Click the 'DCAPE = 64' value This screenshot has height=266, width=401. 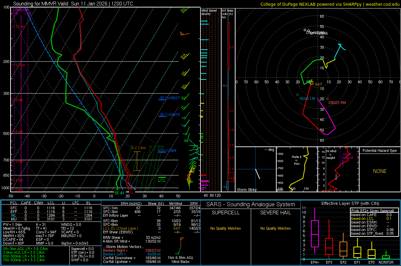[x=13, y=240]
